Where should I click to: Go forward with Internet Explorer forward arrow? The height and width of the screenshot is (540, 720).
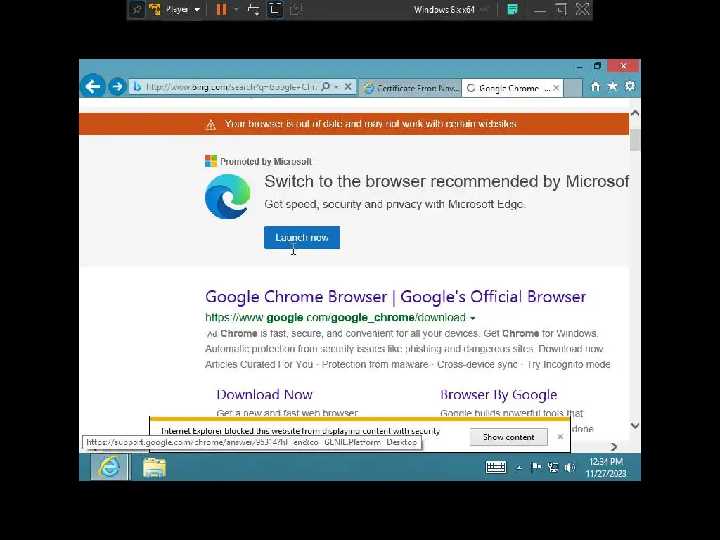point(117,86)
